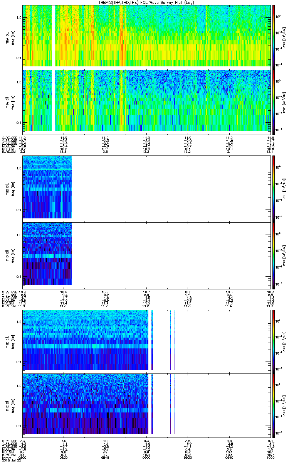Click the THD X_RE_GSE value 10.5
The height and width of the screenshot is (463, 289).
[x=229, y=291]
